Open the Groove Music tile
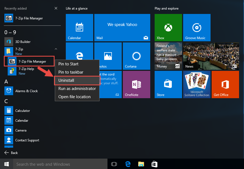The image size is (244, 169). (197, 28)
